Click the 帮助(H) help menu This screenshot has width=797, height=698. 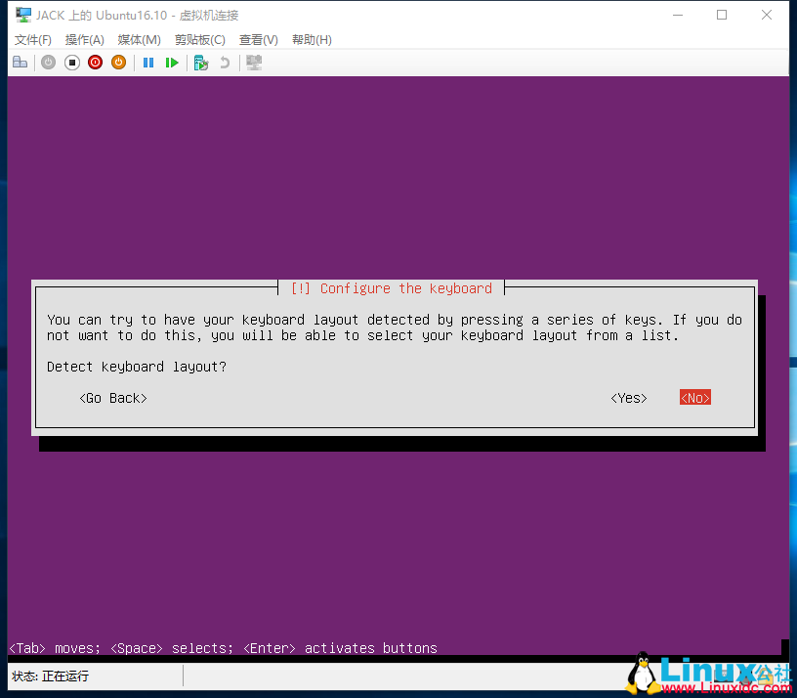312,39
